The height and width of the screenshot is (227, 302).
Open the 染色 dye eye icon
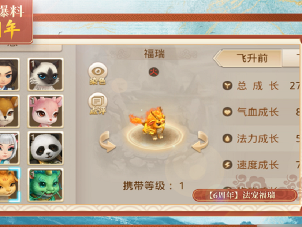coord(98,74)
